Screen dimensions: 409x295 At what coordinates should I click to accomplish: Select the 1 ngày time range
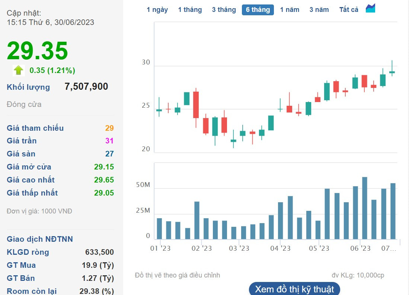click(x=157, y=10)
